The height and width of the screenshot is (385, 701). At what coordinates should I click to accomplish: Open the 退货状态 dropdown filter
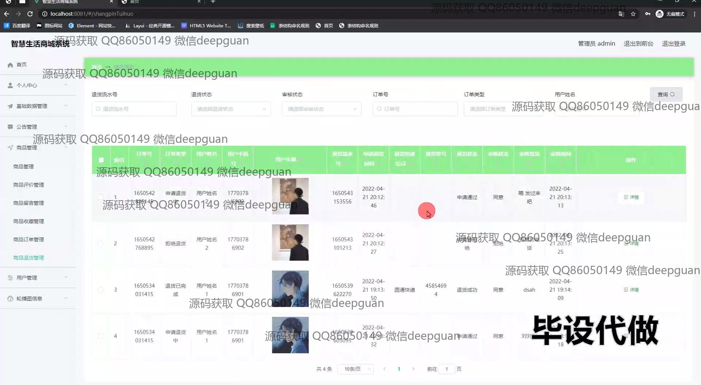(x=231, y=109)
